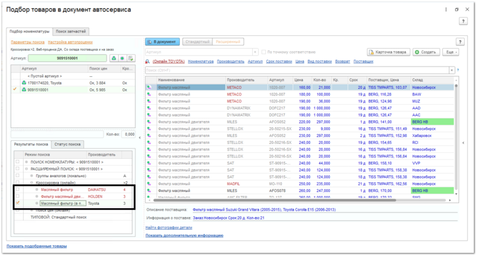Click Показать подобранные товары link
Image resolution: width=477 pixels, height=256 pixels.
37,246
